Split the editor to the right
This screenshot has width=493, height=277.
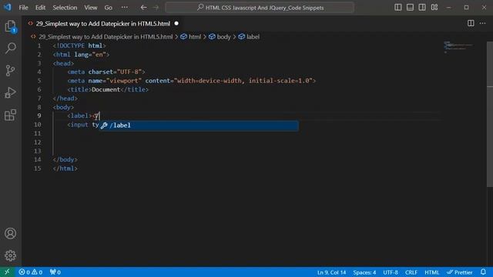tap(471, 23)
